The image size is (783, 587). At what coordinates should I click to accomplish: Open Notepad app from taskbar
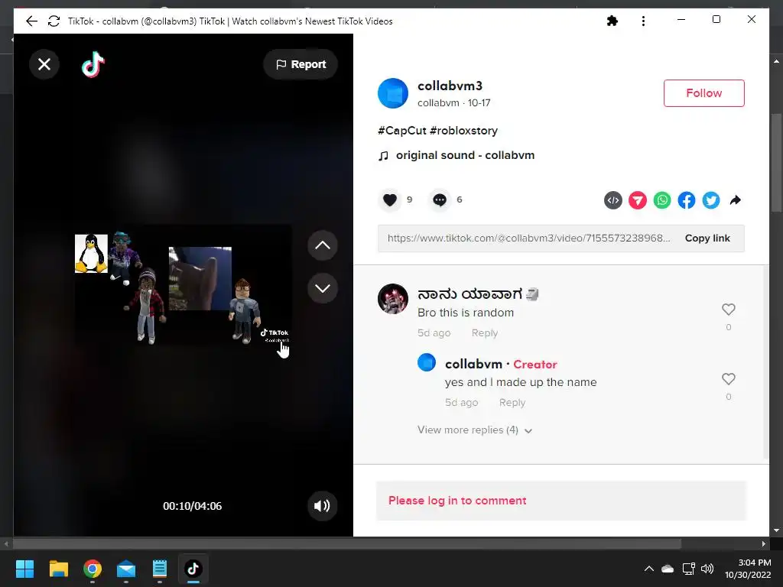160,569
